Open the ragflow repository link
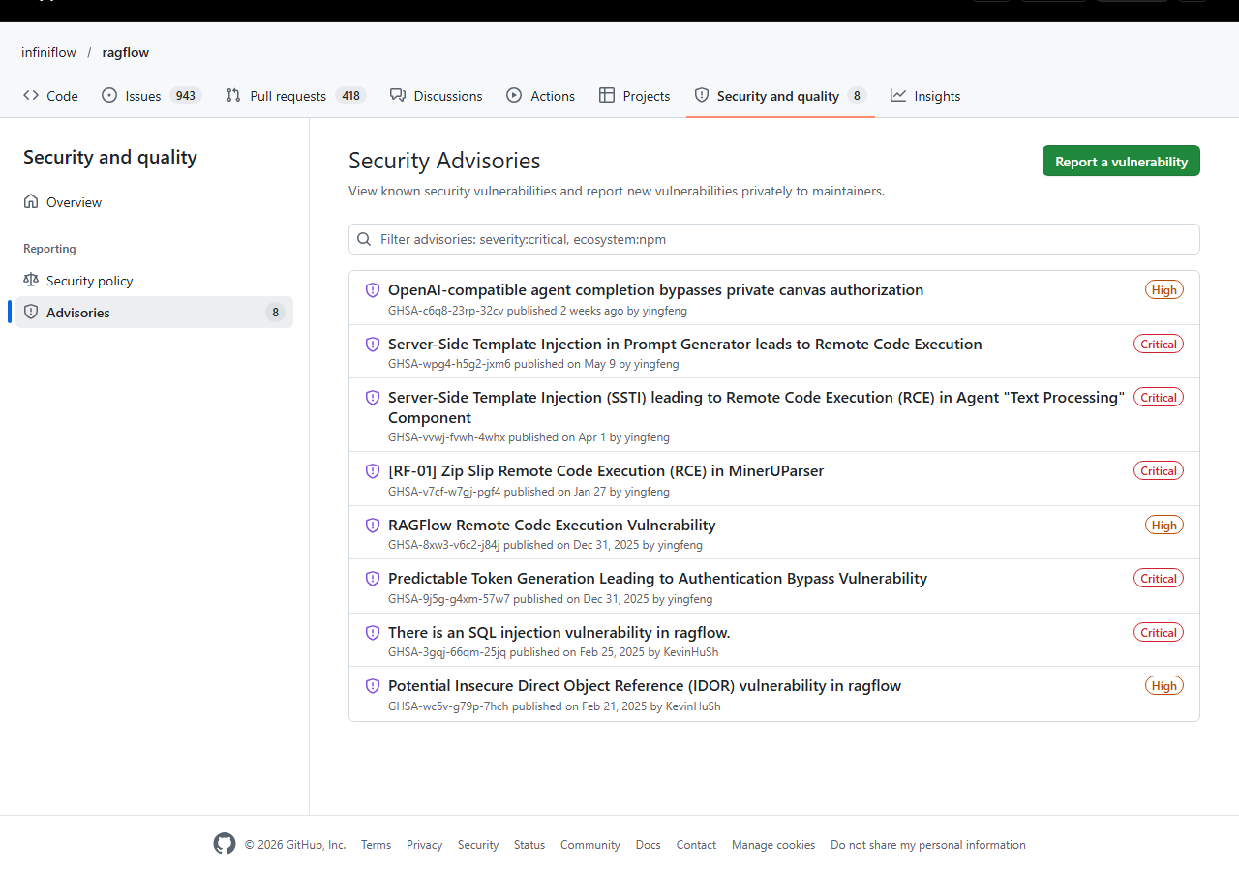The height and width of the screenshot is (871, 1239). tap(126, 52)
